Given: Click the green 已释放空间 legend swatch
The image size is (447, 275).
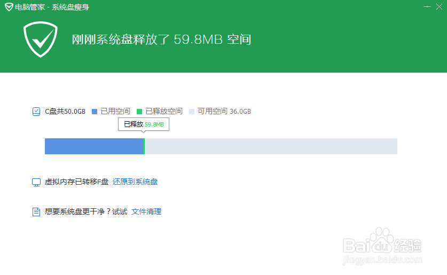Looking at the screenshot, I should coord(139,112).
